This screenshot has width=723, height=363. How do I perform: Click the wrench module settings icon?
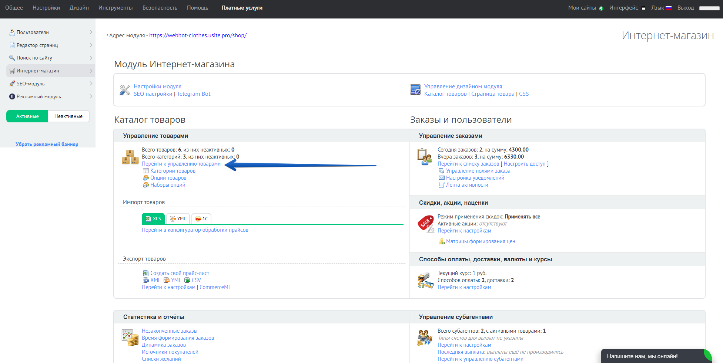[125, 90]
